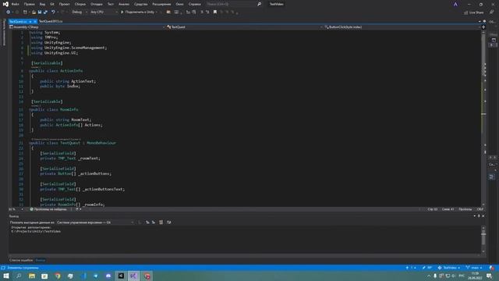Clear all output with the output toolbar icon
The width and height of the screenshot is (499, 281).
[x=161, y=222]
